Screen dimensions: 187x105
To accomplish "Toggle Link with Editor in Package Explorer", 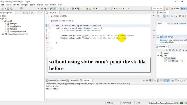I will point(27,13).
